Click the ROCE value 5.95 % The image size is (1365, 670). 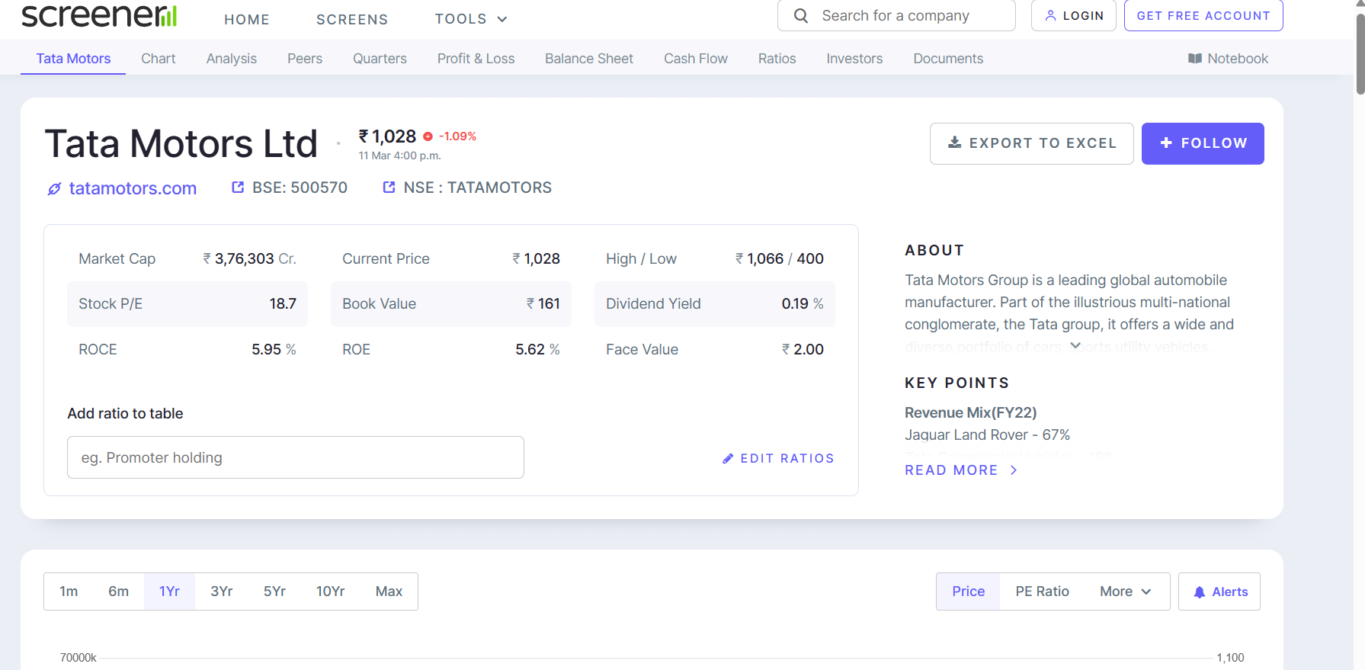(x=274, y=350)
